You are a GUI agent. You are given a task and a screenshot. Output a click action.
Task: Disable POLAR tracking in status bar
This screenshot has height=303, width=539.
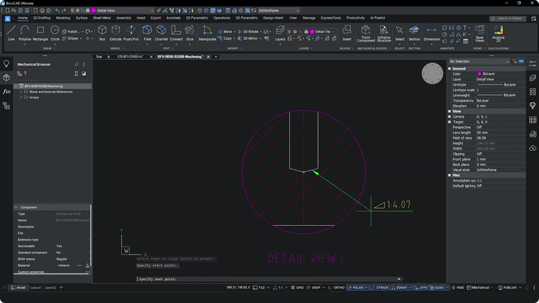pyautogui.click(x=355, y=288)
